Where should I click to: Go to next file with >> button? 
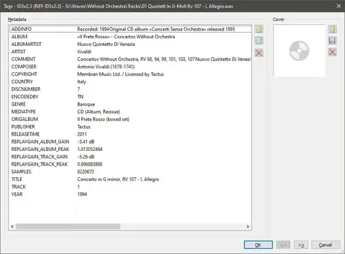(301, 245)
